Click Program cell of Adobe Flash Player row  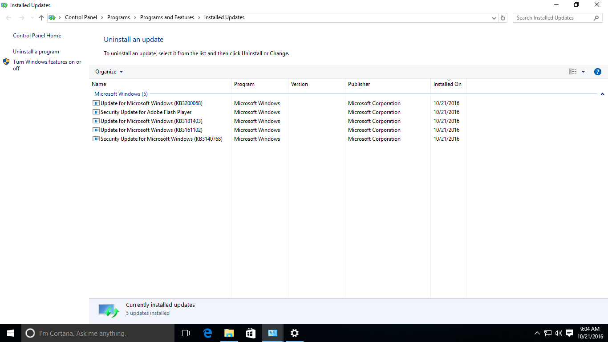pyautogui.click(x=257, y=112)
